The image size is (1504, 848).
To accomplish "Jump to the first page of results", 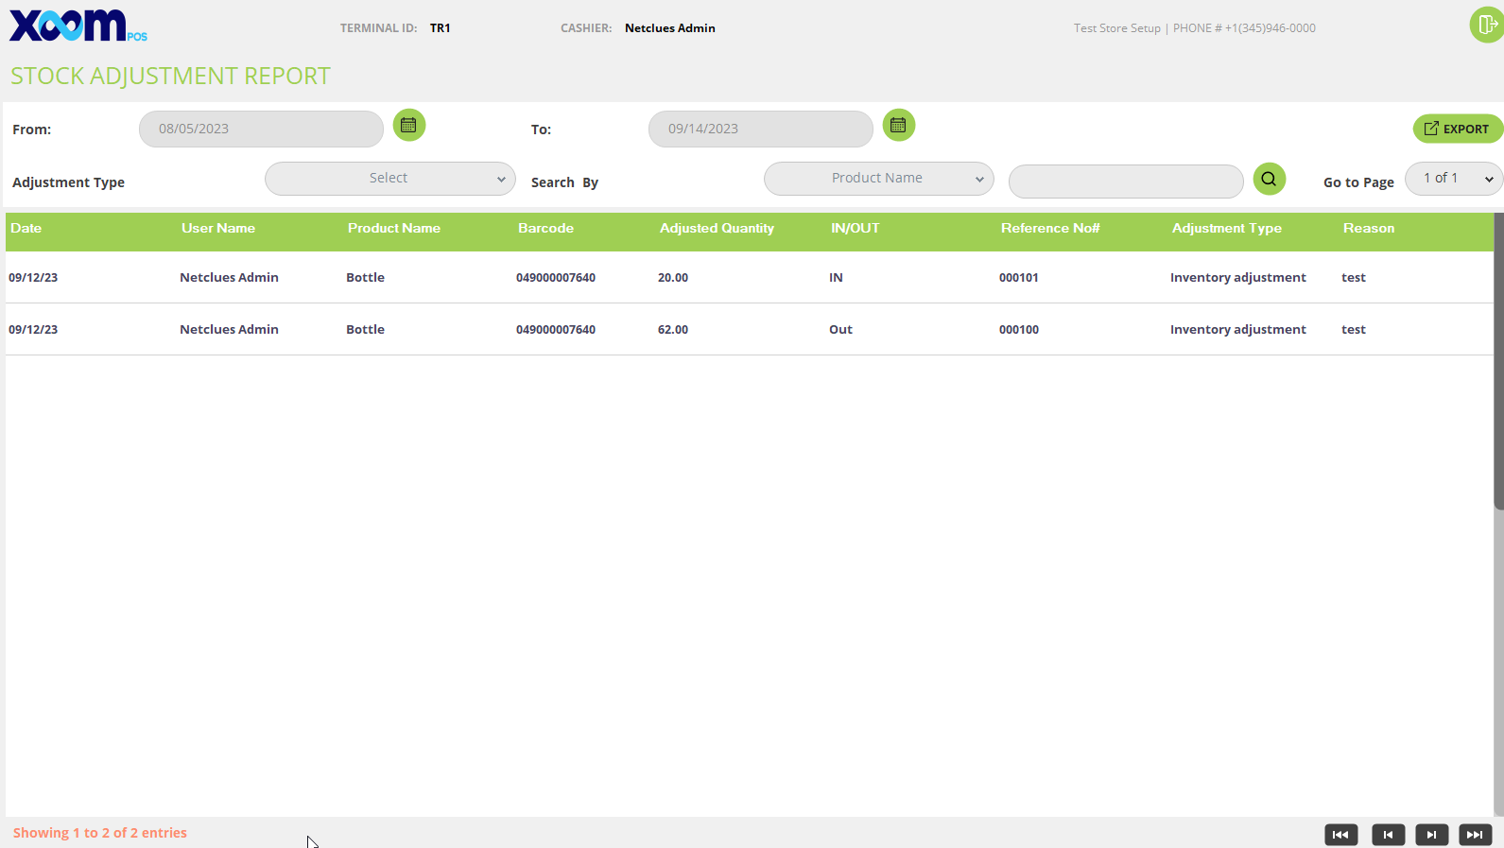I will coord(1341,835).
